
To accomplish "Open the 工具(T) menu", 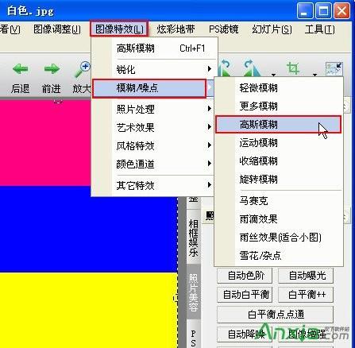I will point(319,29).
